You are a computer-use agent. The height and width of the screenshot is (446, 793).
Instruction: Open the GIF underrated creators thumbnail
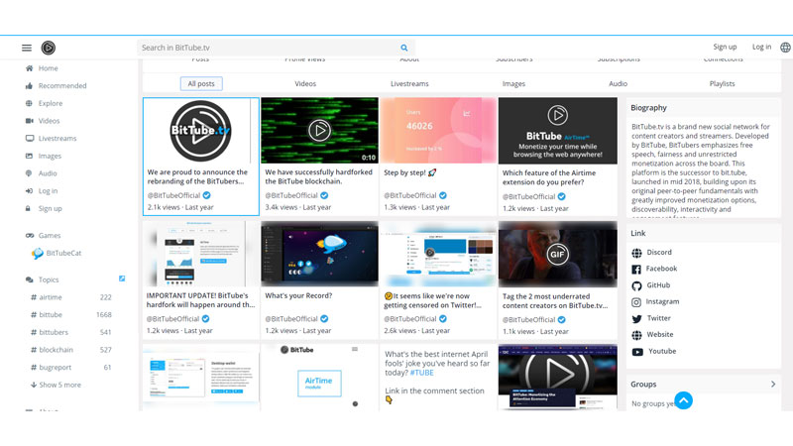click(558, 255)
